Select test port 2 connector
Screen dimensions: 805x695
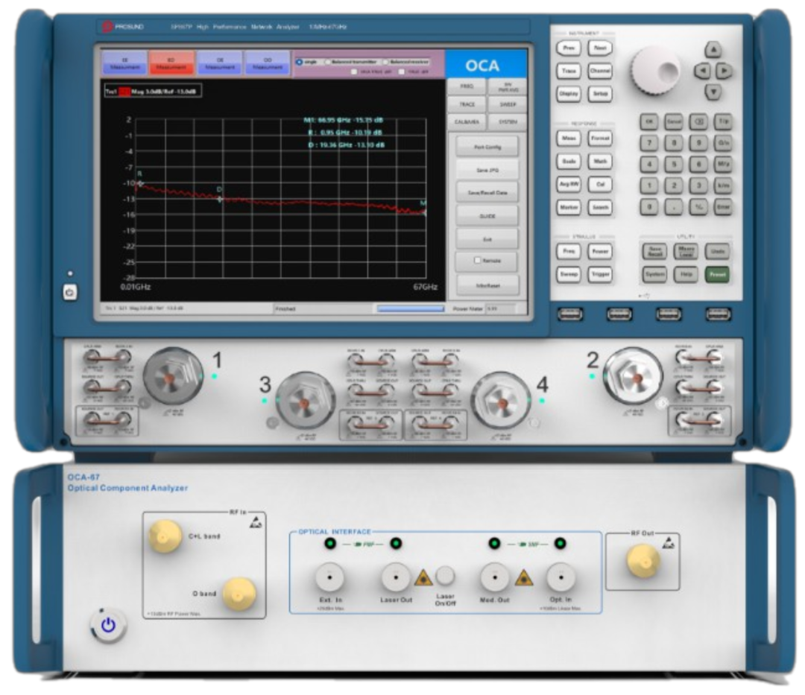coord(634,377)
